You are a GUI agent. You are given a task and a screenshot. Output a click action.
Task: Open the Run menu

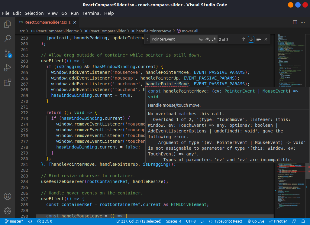(x=75, y=13)
